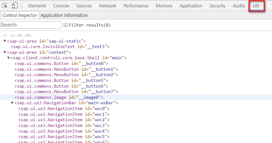This screenshot has width=272, height=143.
Task: Open the Application tab
Action: 191,6
